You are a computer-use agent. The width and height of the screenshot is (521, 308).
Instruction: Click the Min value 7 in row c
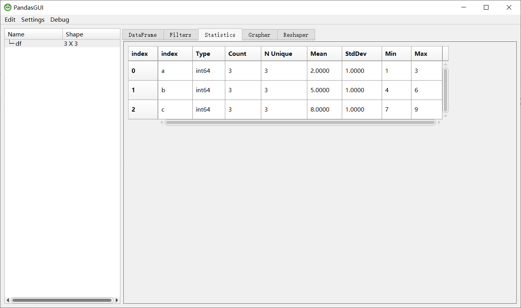coord(396,110)
